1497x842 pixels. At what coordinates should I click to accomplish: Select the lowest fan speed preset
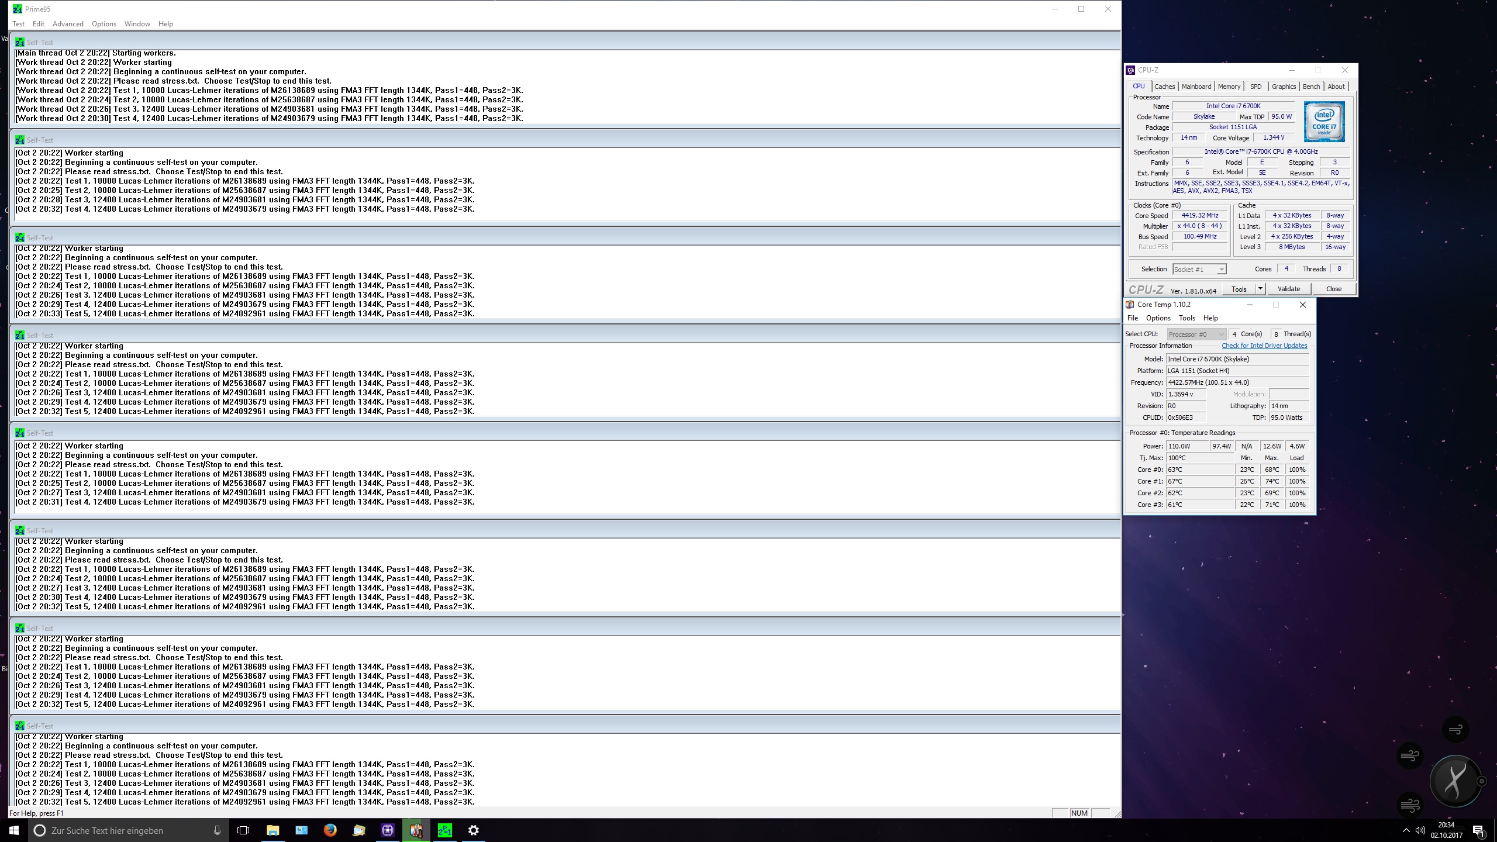click(x=1455, y=729)
